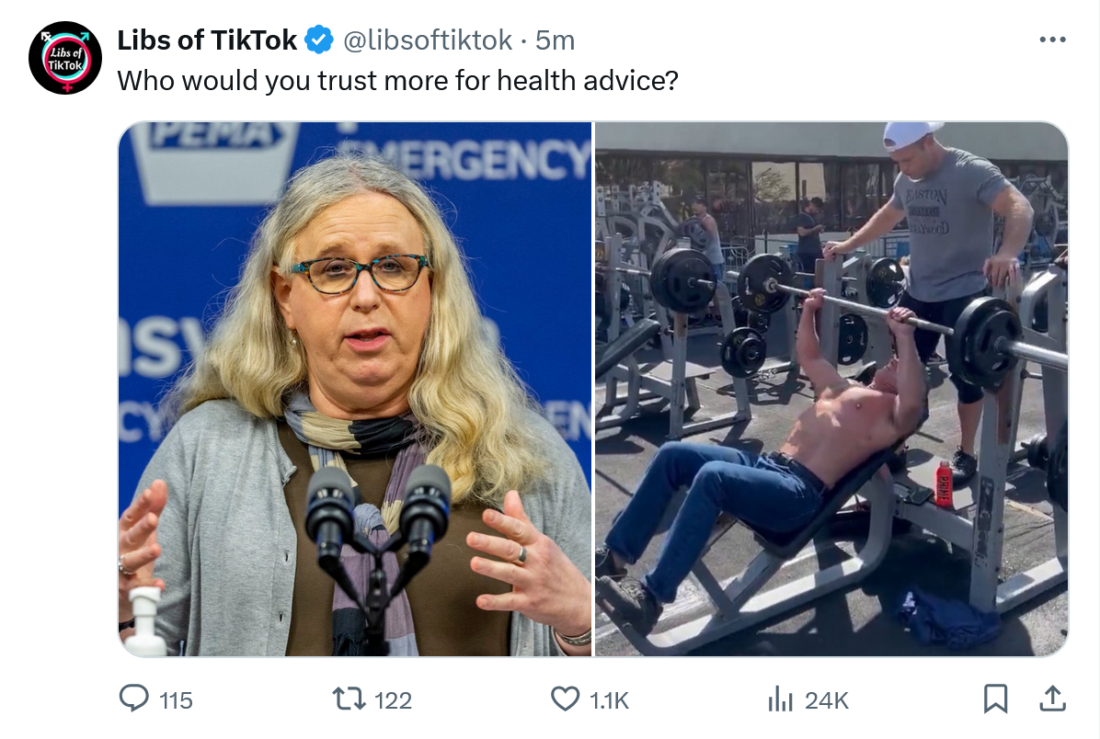Click the tweet text about health advice
Image resolution: width=1100 pixels, height=739 pixels.
point(397,81)
